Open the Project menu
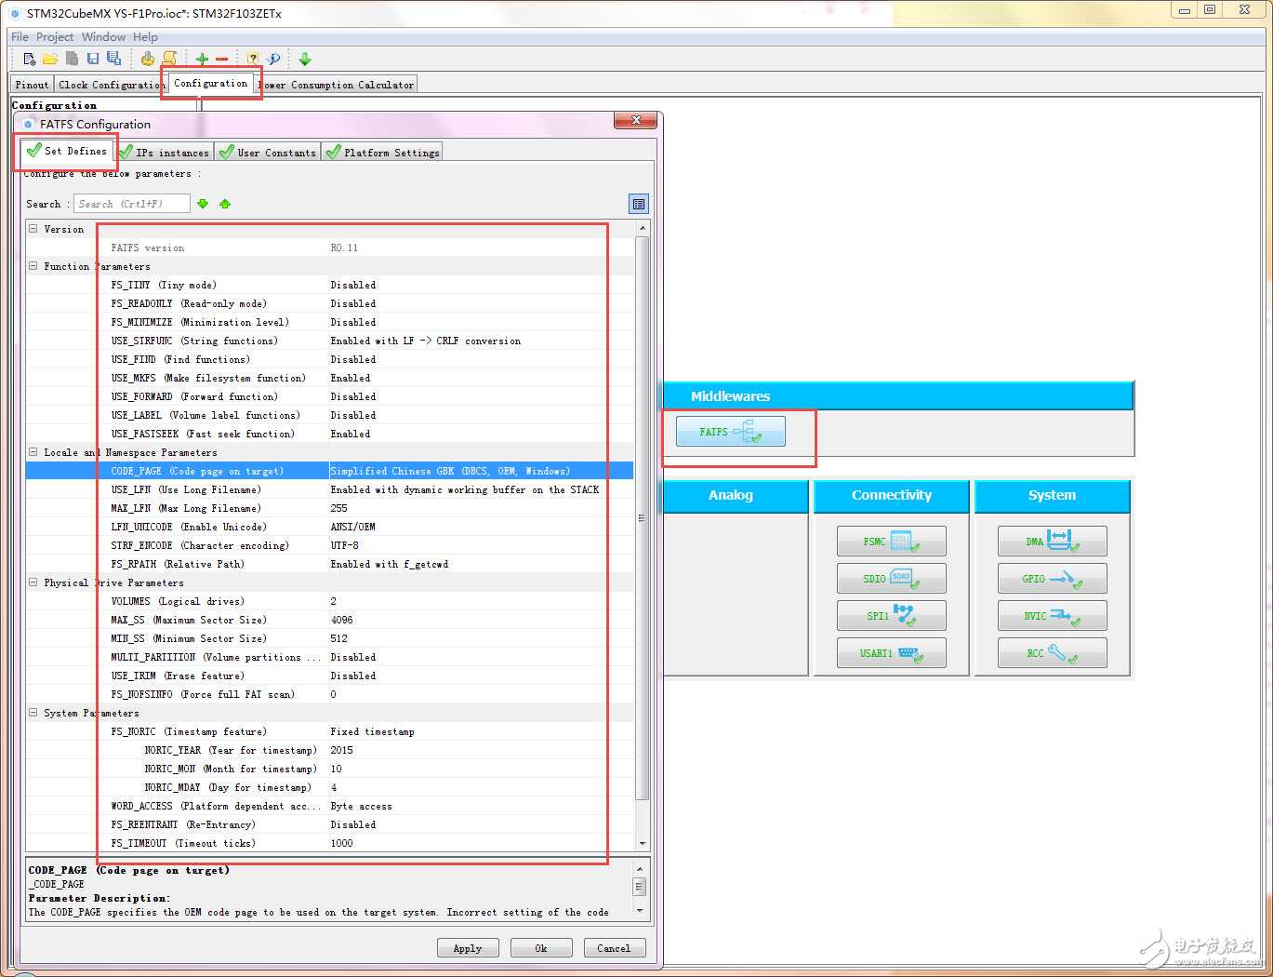The width and height of the screenshot is (1273, 977). [55, 37]
